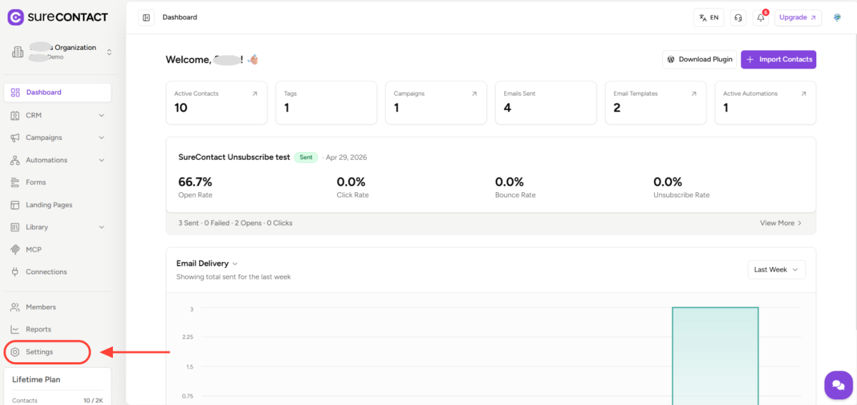
Task: Click the Library icon in sidebar
Action: (x=16, y=227)
